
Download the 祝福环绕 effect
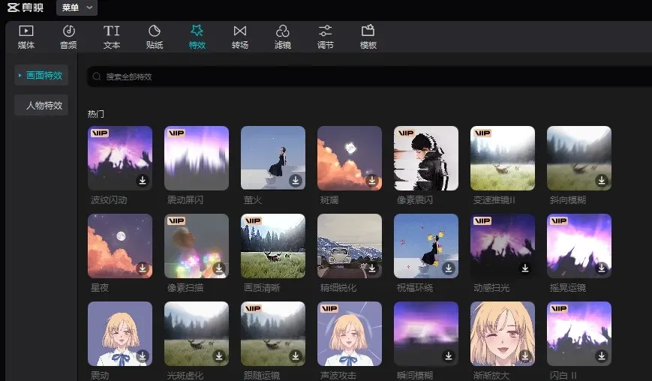click(449, 268)
